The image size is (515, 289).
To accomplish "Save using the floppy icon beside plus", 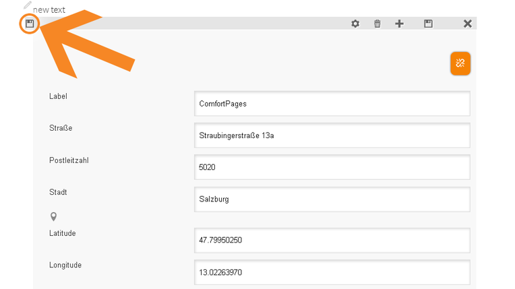I will click(x=428, y=24).
